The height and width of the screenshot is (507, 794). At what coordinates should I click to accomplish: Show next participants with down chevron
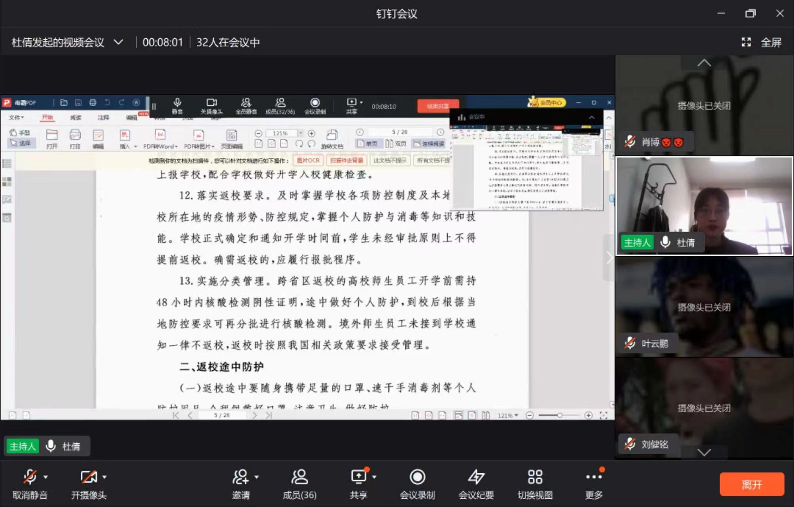click(x=704, y=452)
